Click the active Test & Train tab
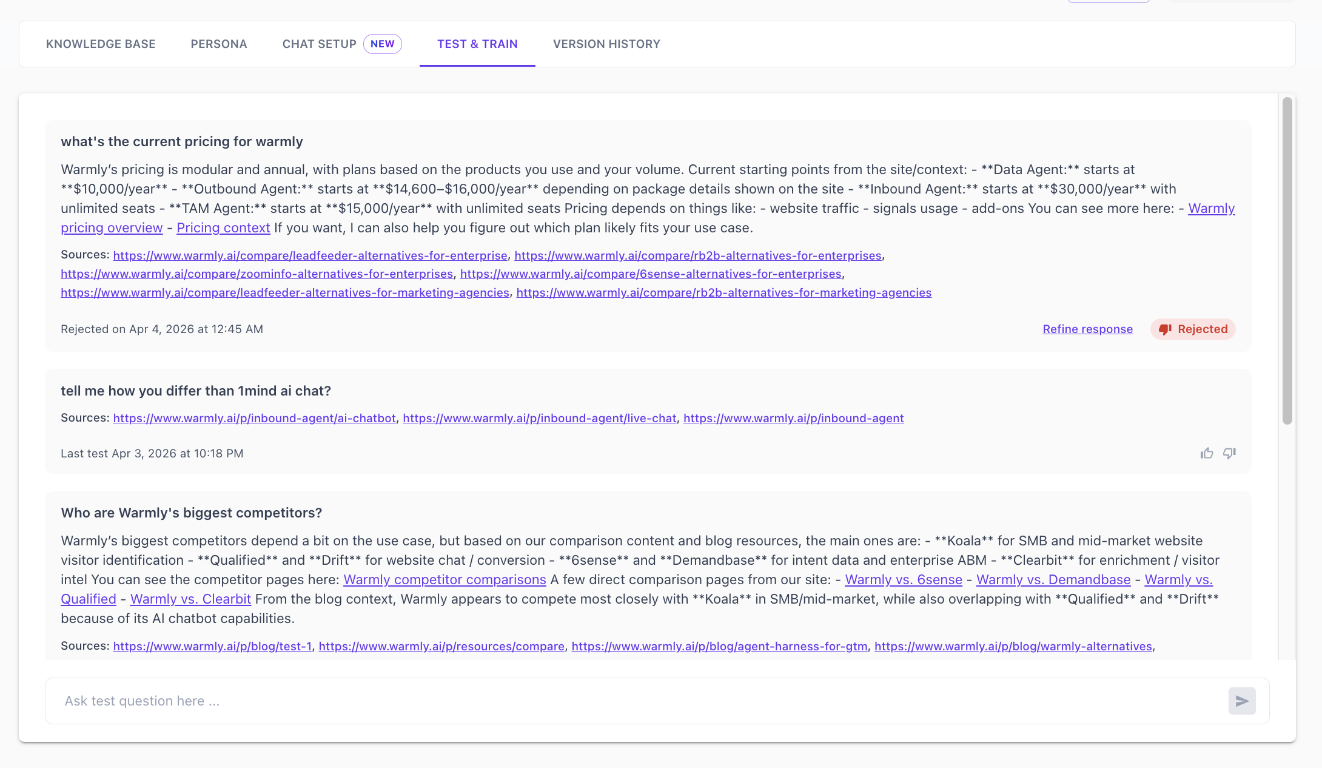The image size is (1322, 768). coord(477,44)
